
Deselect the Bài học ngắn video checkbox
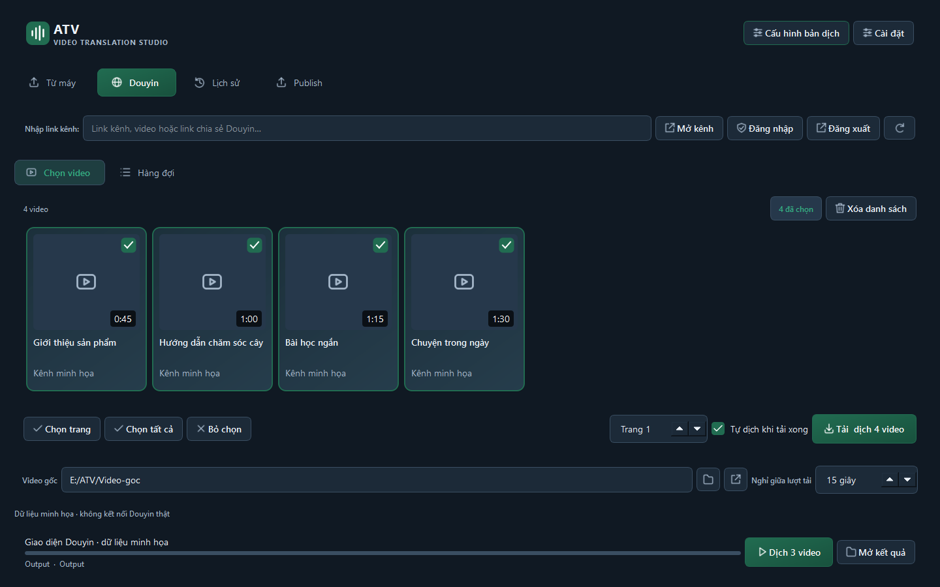381,245
